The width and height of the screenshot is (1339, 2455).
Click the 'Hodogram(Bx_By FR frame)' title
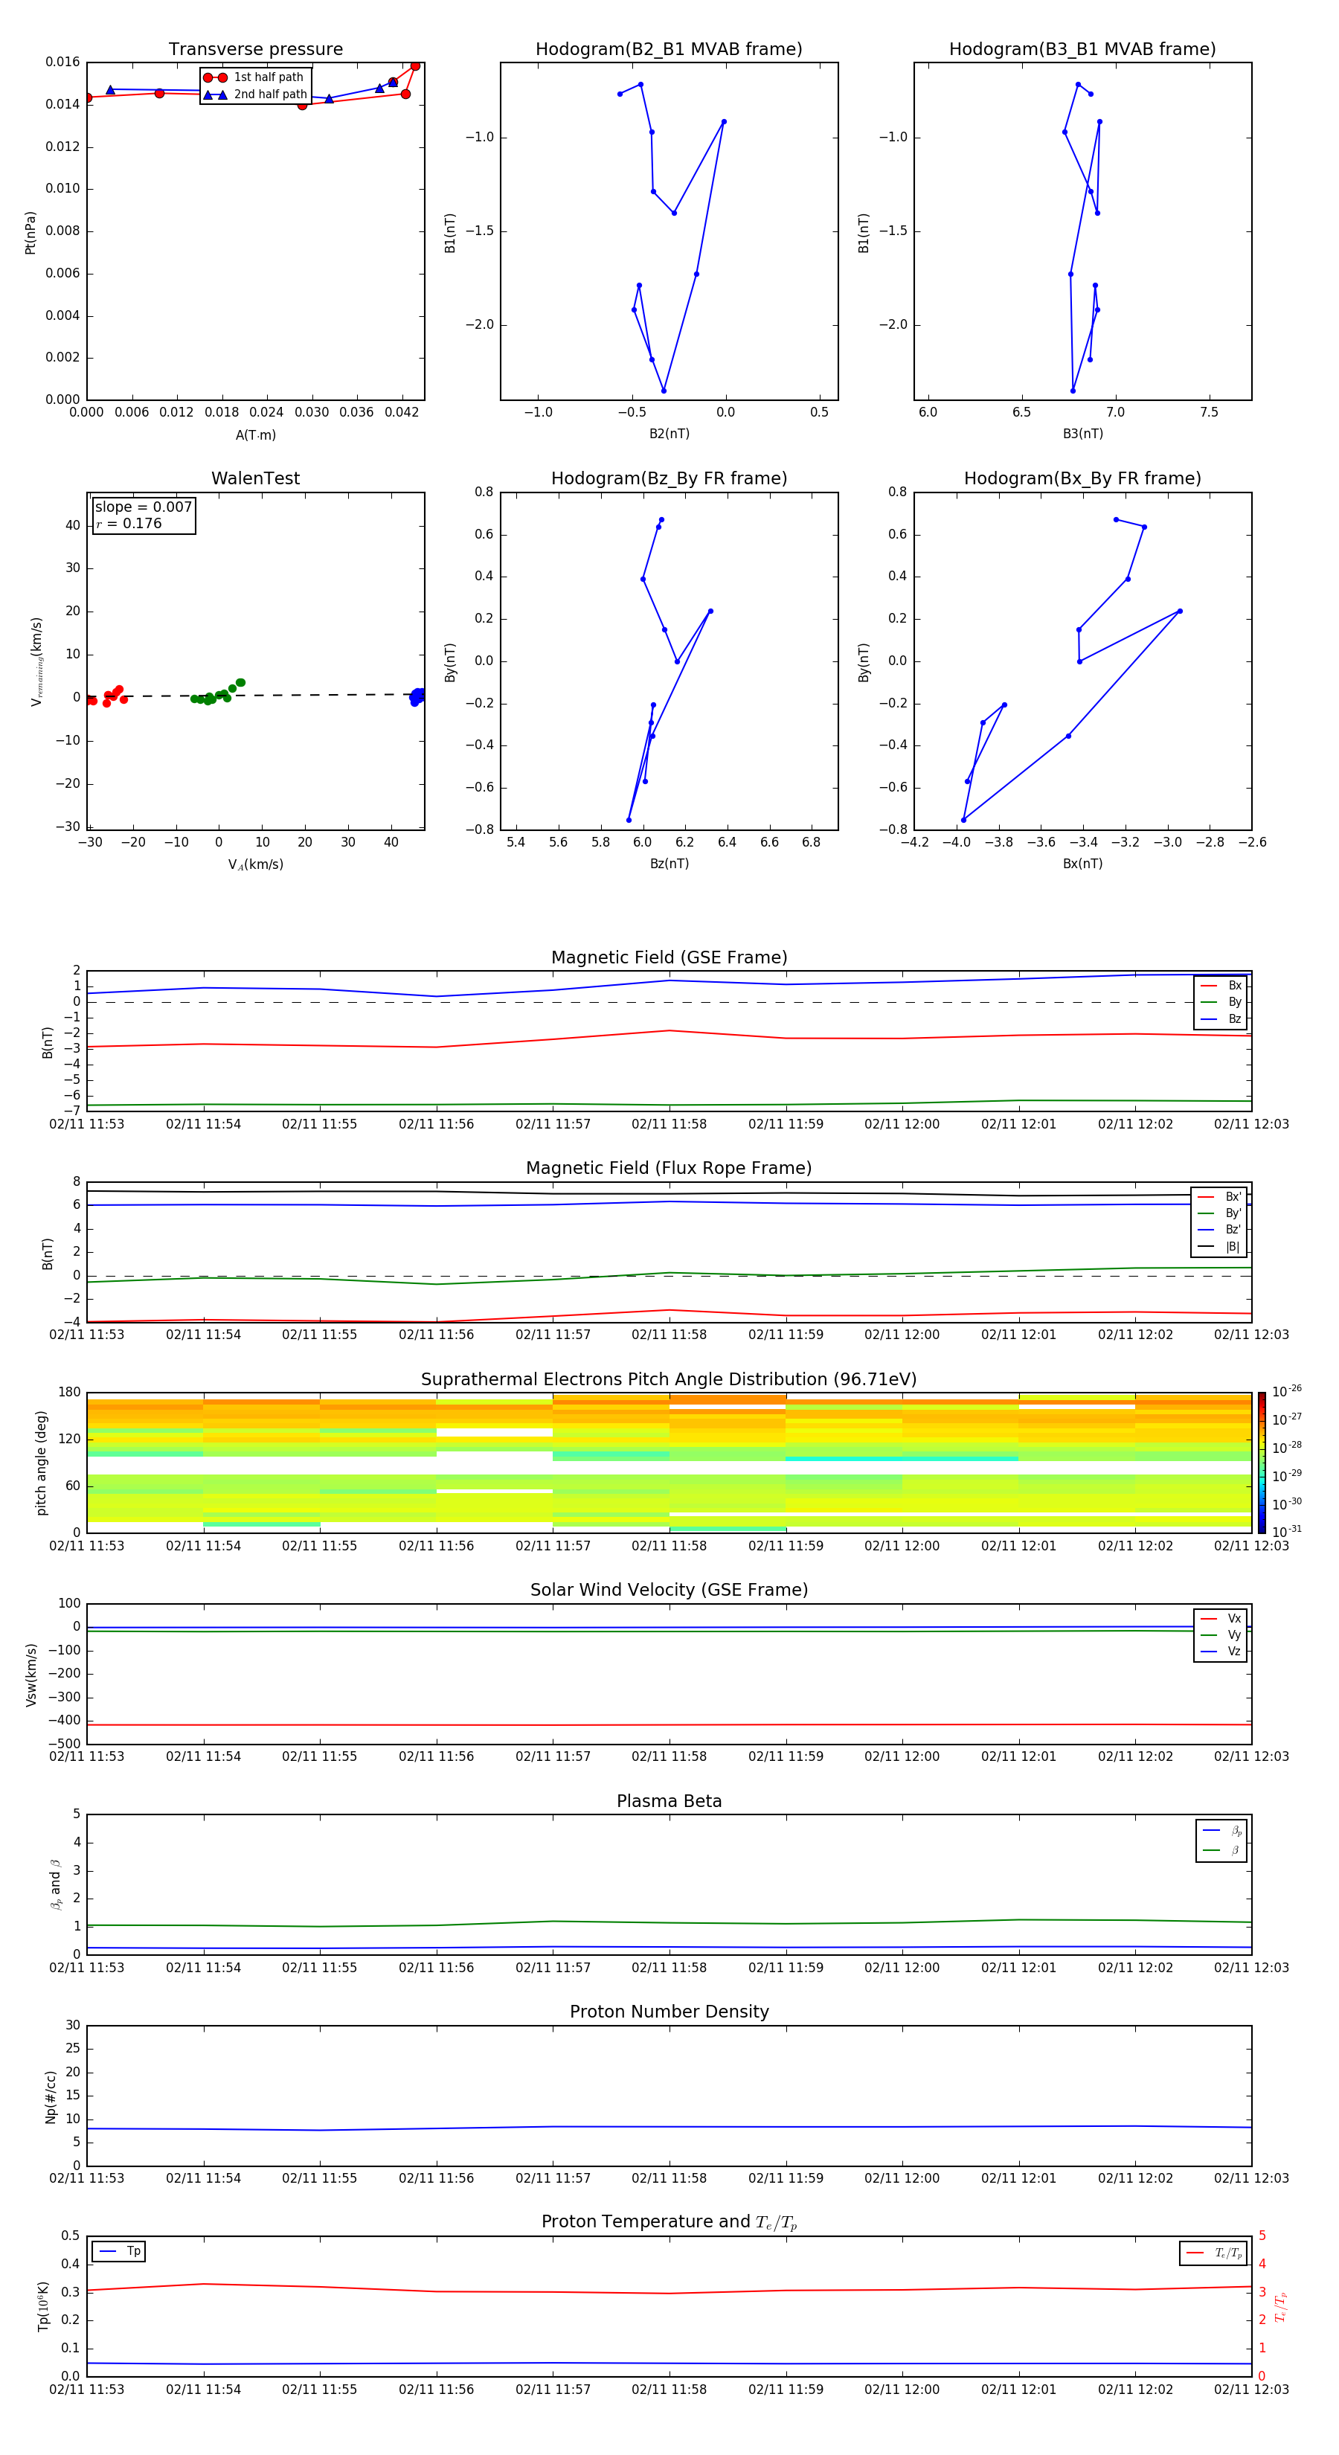click(x=1082, y=478)
